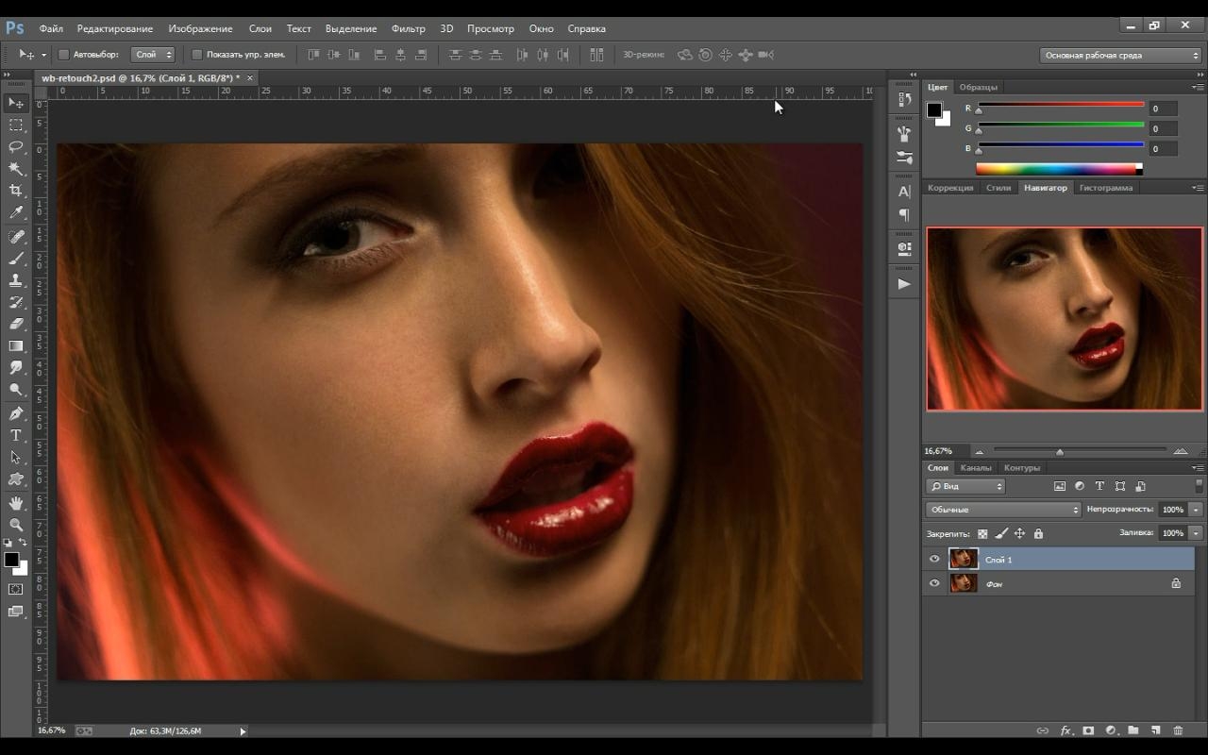The width and height of the screenshot is (1208, 755).
Task: Select the Healing Brush tool
Action: tap(16, 236)
